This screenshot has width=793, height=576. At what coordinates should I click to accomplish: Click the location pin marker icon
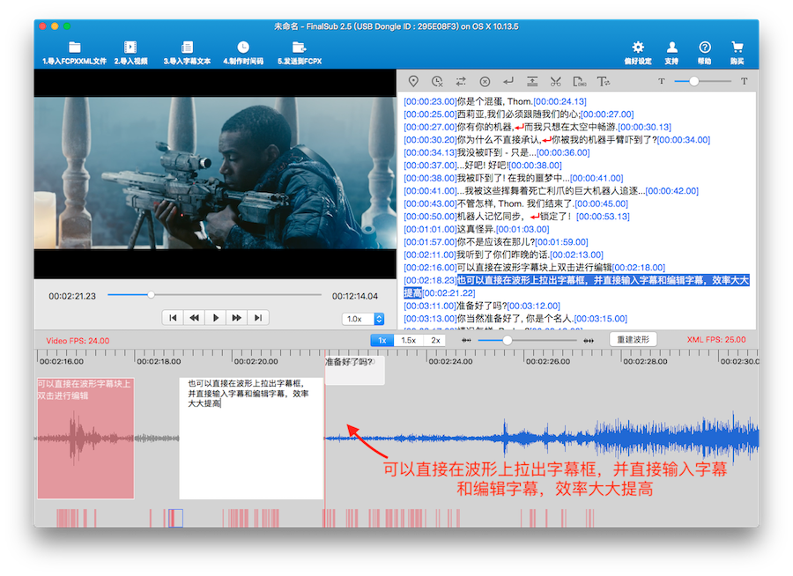point(413,81)
